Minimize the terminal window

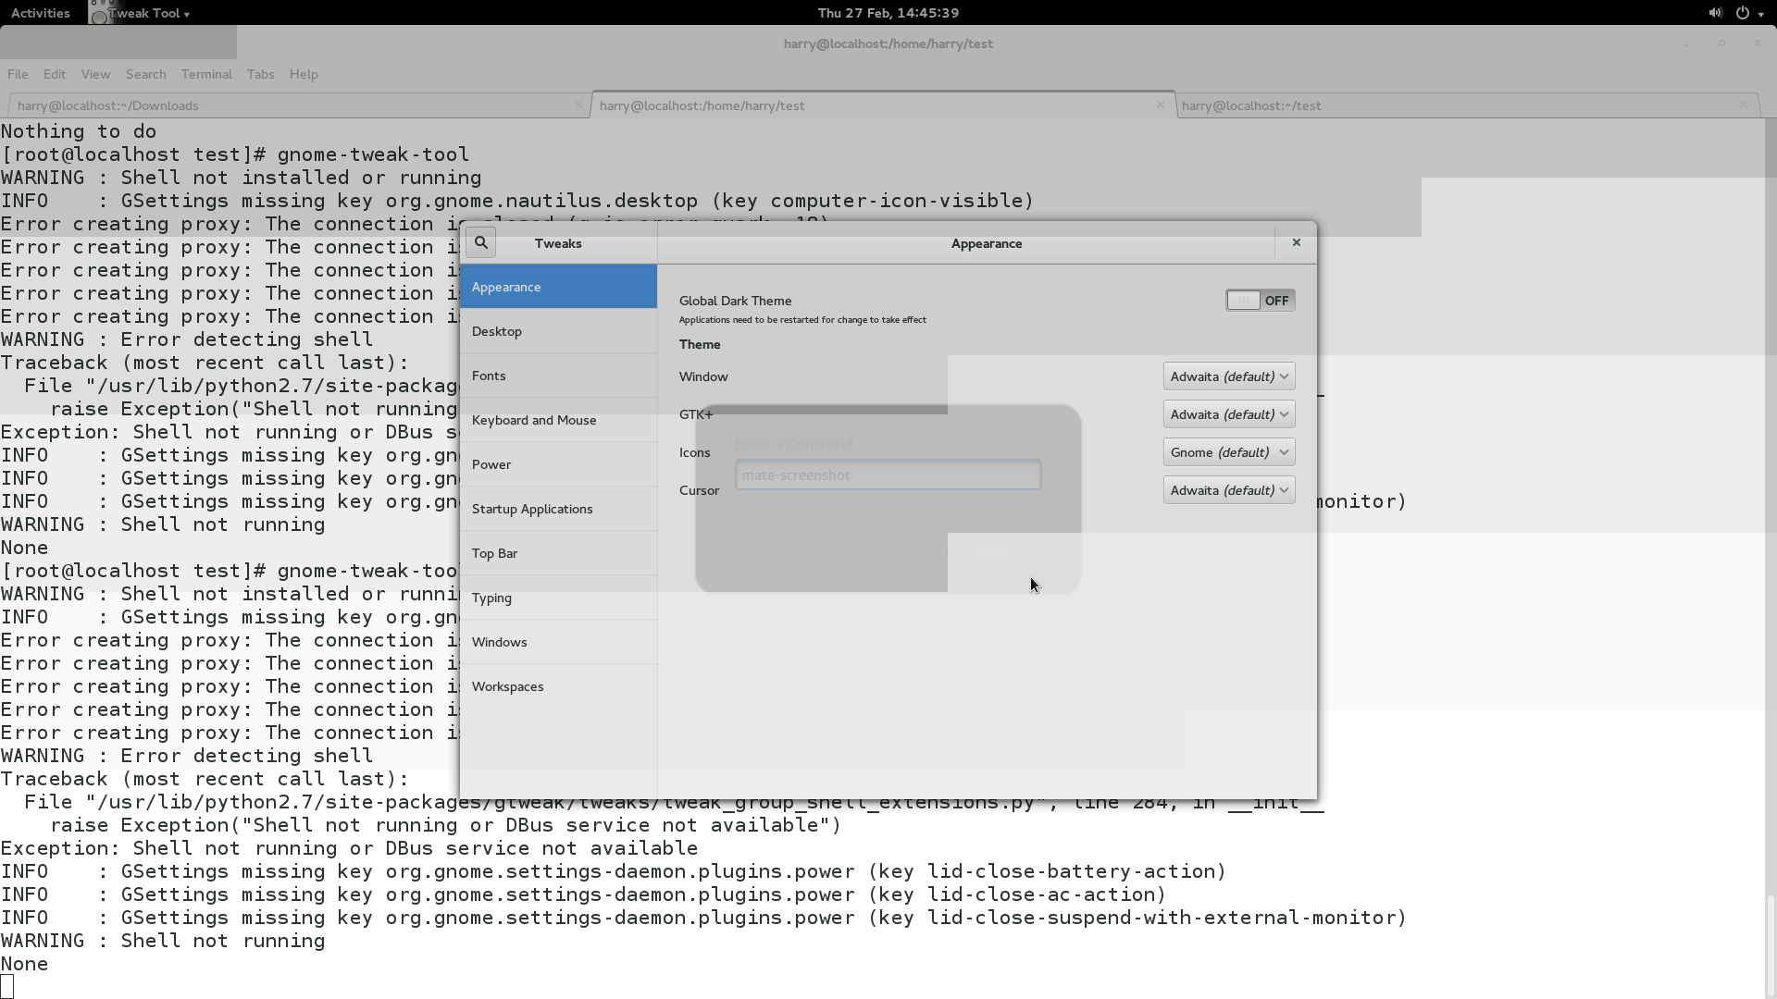[x=1686, y=43]
